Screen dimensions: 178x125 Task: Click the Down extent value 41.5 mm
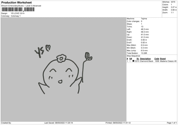(x=145, y=37)
